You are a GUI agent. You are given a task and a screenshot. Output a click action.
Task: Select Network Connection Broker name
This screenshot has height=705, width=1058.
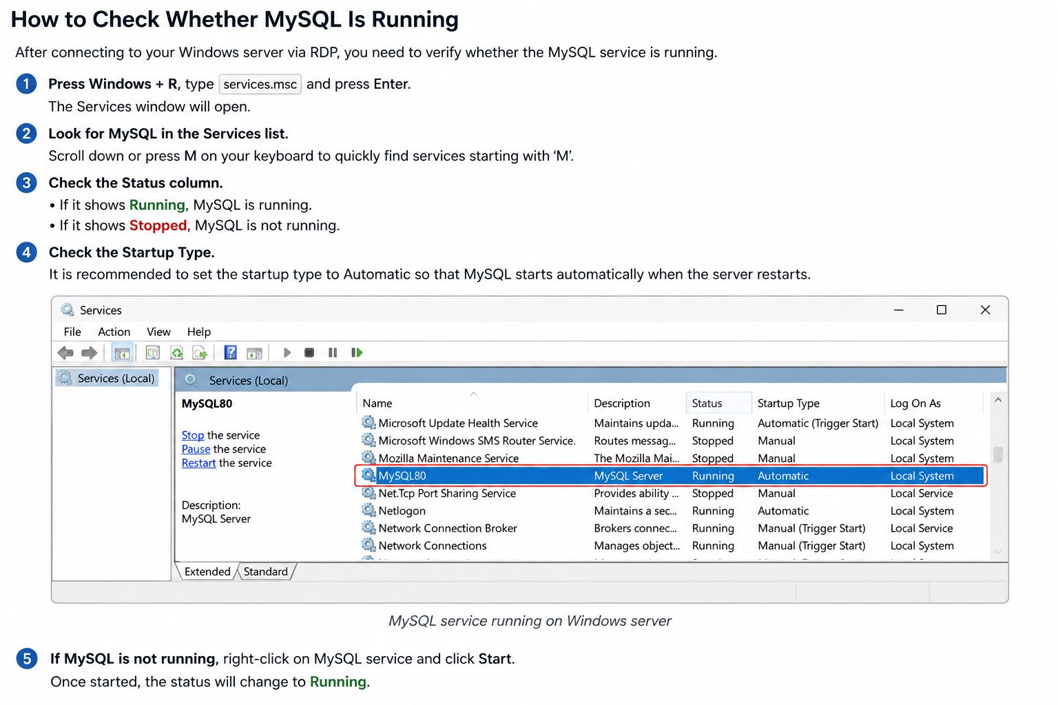tap(448, 528)
